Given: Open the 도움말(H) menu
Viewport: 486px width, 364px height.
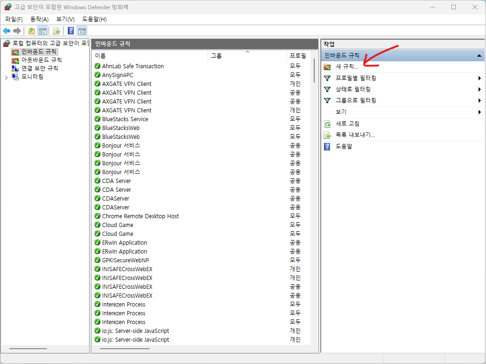Looking at the screenshot, I should click(94, 19).
